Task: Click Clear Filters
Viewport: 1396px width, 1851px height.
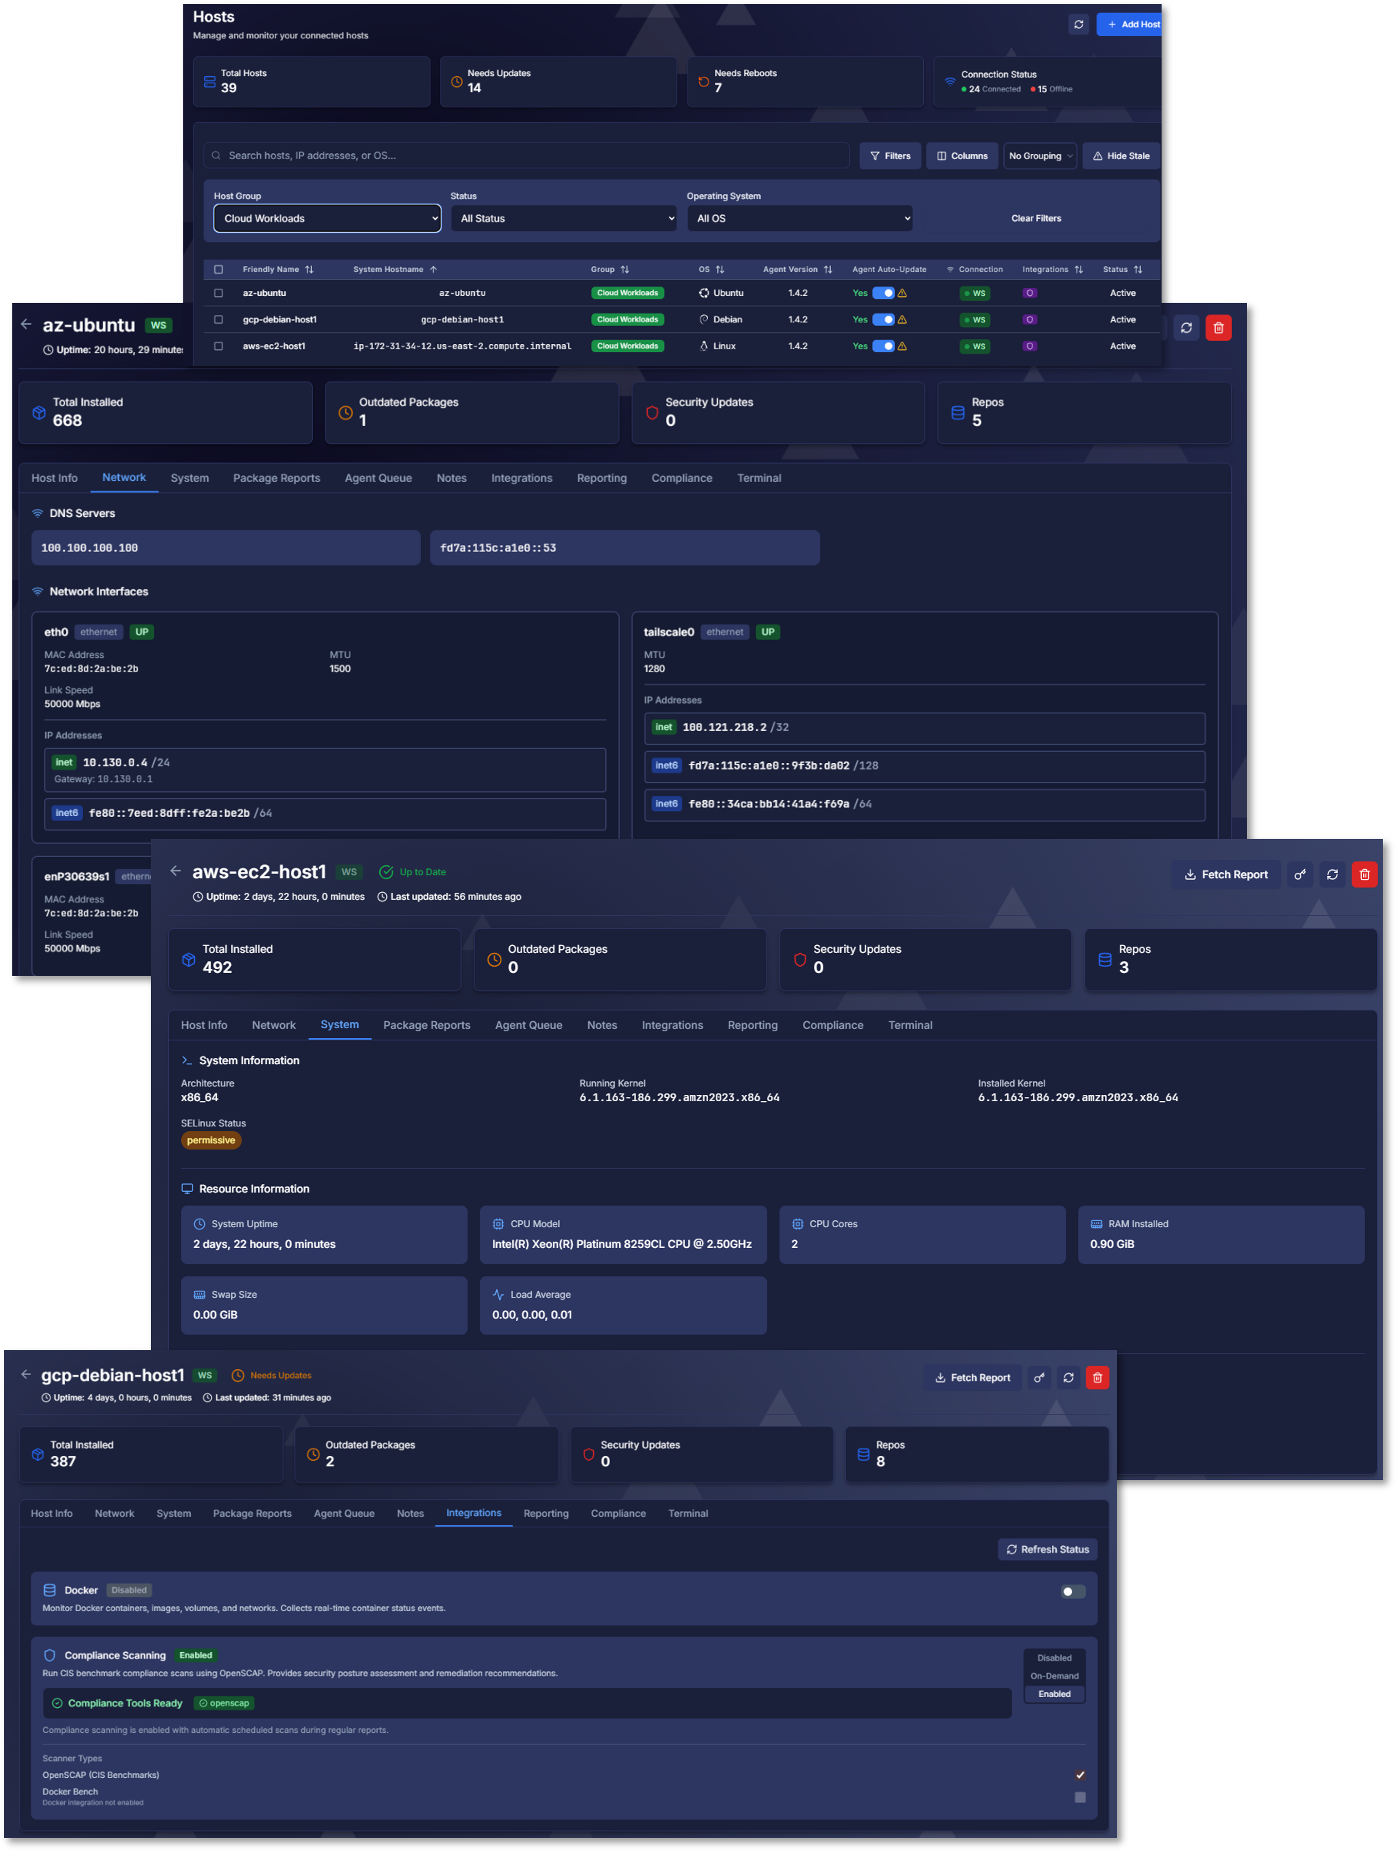Action: tap(1035, 219)
